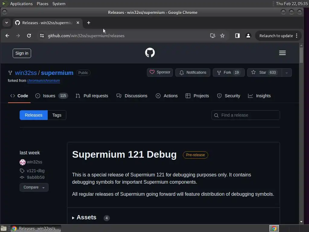Reload the current page
The width and height of the screenshot is (309, 232).
(29, 36)
